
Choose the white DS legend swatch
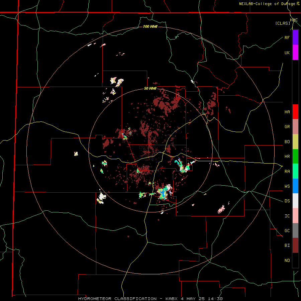(295, 201)
